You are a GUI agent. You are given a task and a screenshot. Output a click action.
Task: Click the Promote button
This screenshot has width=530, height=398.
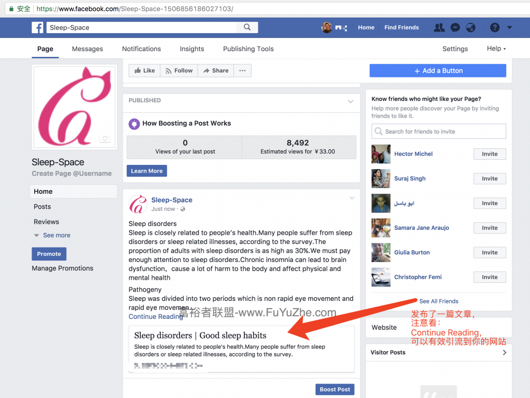(49, 254)
